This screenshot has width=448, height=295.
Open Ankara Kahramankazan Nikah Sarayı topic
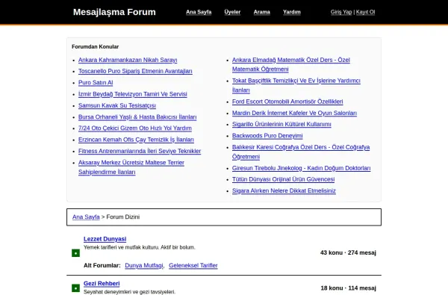128,60
